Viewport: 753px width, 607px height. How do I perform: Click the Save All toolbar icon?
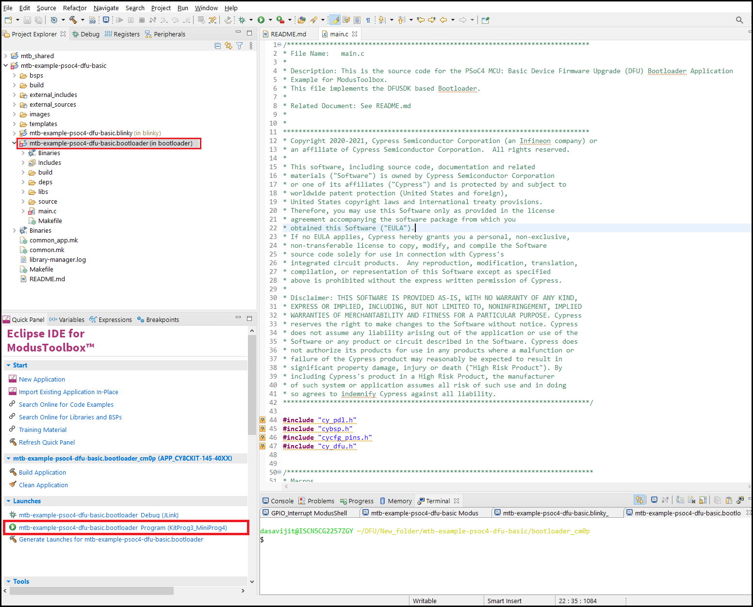pyautogui.click(x=38, y=20)
